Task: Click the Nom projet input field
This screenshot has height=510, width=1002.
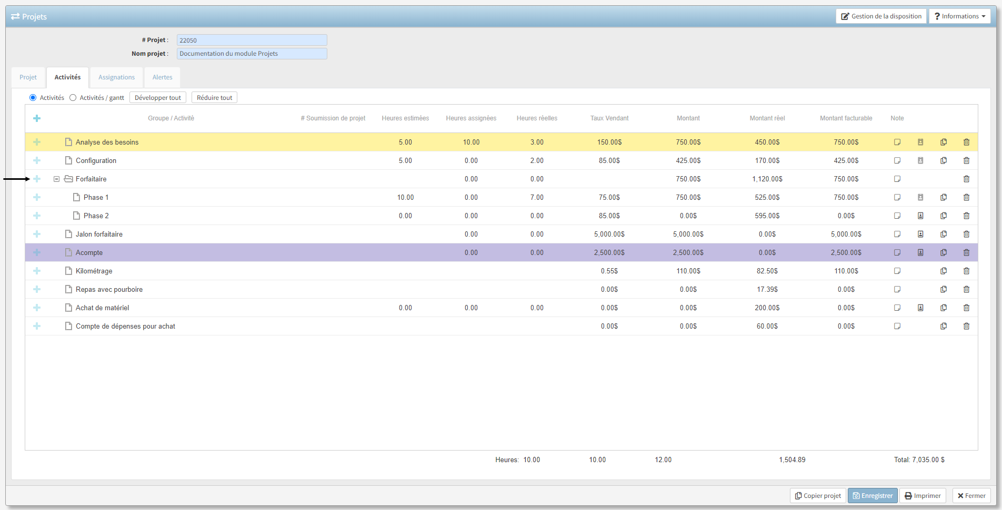Action: (x=252, y=54)
